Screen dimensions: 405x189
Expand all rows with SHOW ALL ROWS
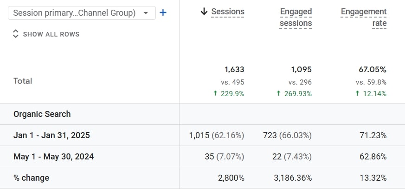pyautogui.click(x=51, y=34)
